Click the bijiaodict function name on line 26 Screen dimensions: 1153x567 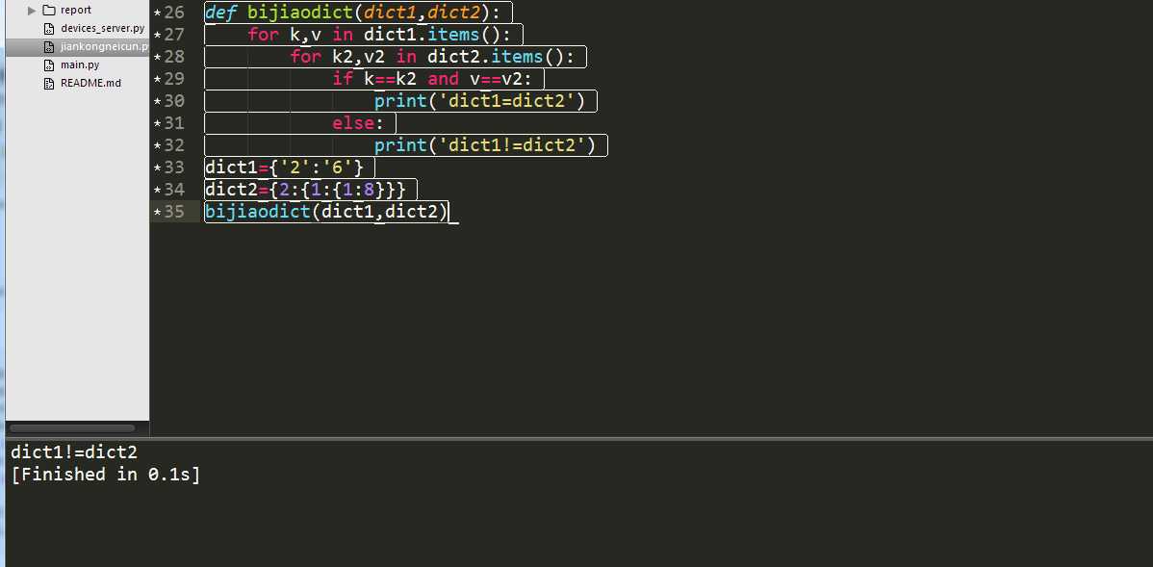pos(300,13)
